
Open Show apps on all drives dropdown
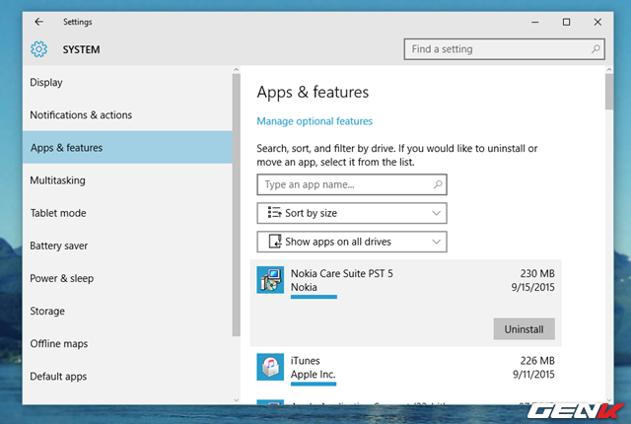click(352, 242)
